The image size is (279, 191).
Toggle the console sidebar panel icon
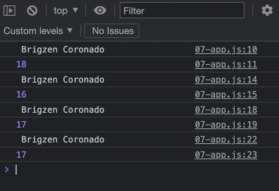(x=9, y=11)
